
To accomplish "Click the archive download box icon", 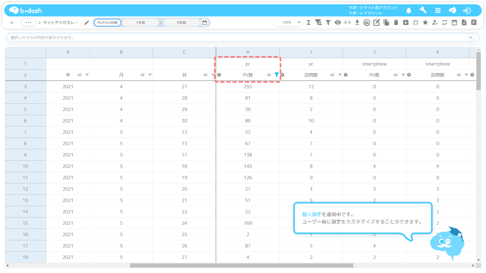I will coord(406,23).
